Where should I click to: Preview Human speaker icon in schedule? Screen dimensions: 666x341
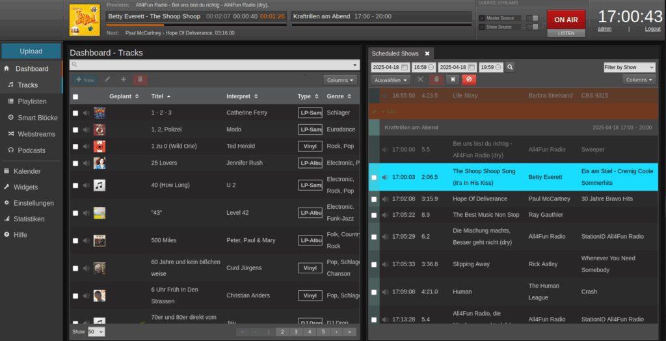click(x=385, y=292)
